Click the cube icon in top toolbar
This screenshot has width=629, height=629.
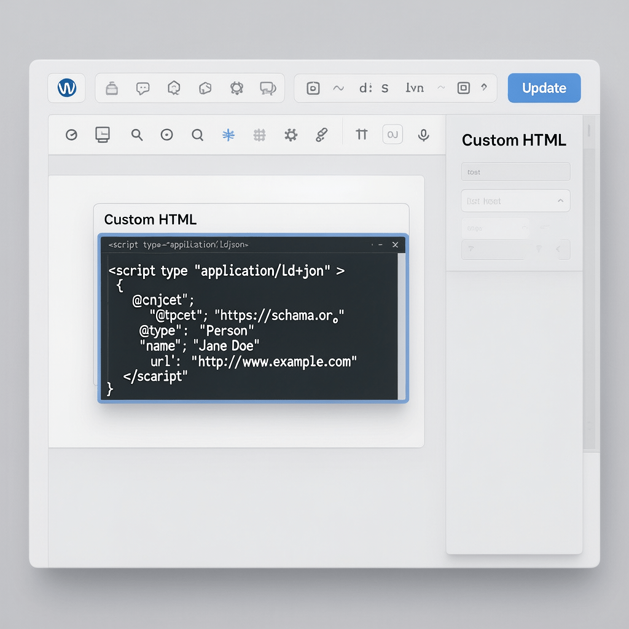(x=205, y=88)
